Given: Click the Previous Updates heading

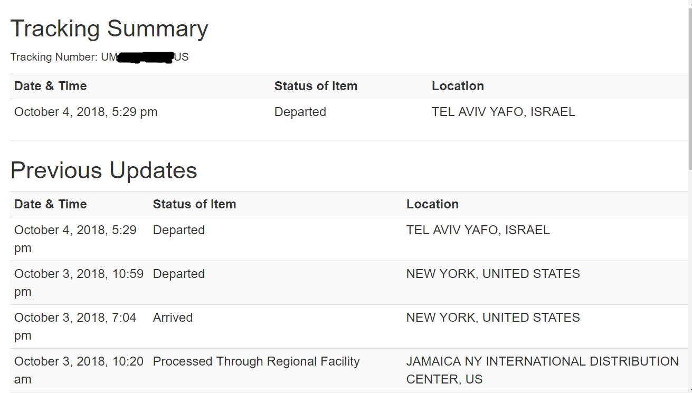Looking at the screenshot, I should (x=104, y=170).
